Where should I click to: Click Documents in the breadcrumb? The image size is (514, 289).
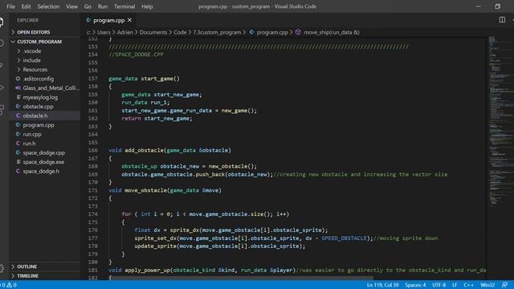click(153, 32)
